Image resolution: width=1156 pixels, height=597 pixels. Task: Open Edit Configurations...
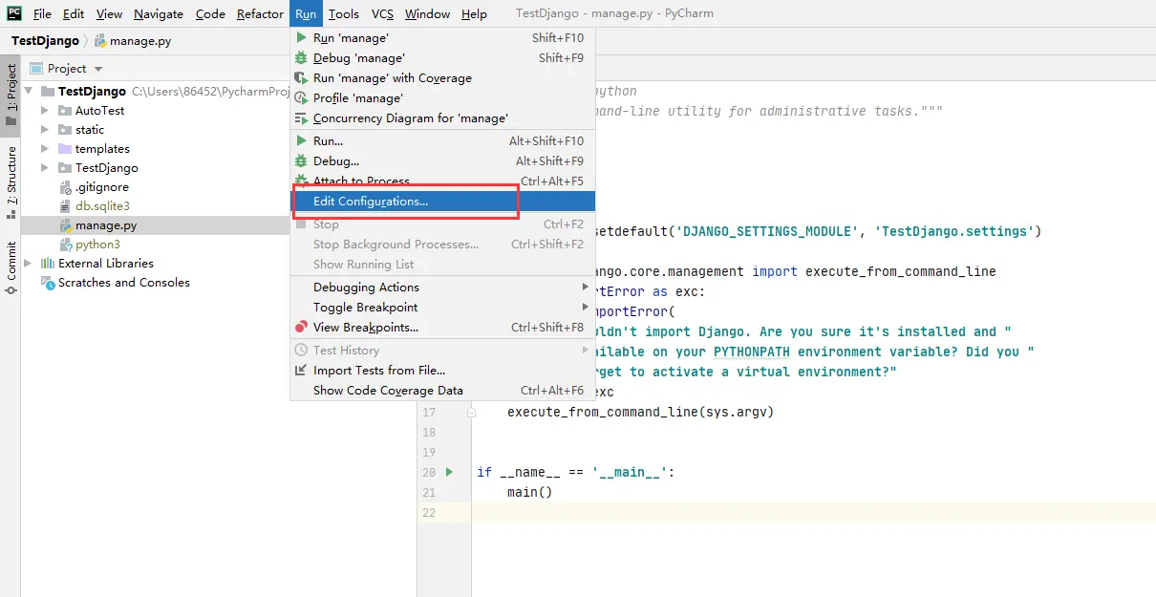tap(442, 201)
